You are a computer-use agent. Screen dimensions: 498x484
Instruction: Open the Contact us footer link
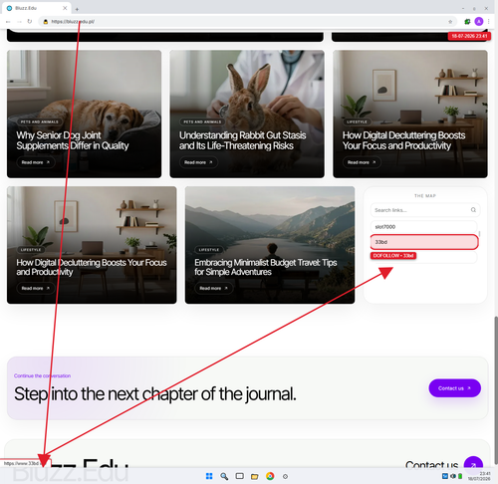pos(431,464)
